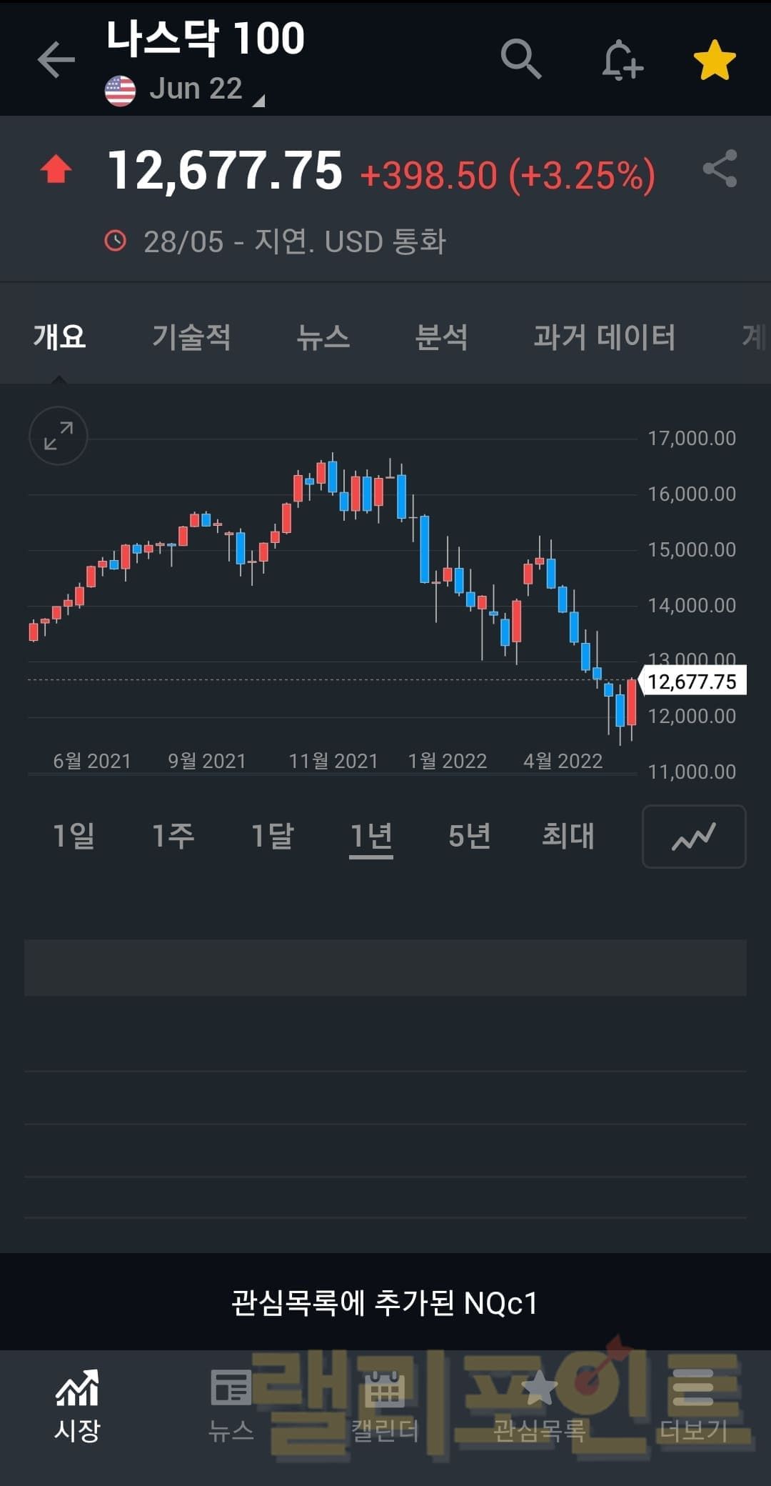Screen dimensions: 771x1486
Task: Show the 최대 chart range
Action: point(568,835)
